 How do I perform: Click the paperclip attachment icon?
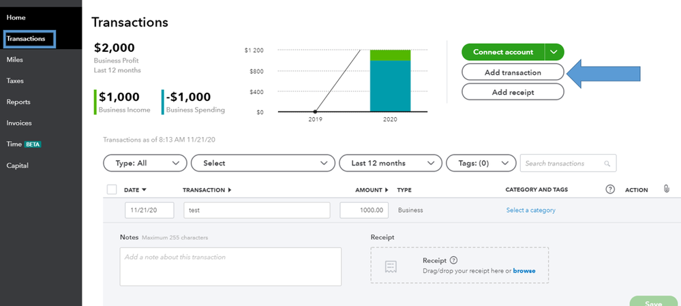pos(666,189)
